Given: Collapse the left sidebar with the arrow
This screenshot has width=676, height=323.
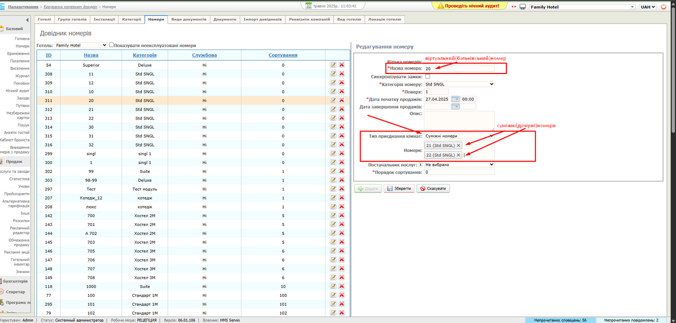Looking at the screenshot, I should [x=27, y=20].
